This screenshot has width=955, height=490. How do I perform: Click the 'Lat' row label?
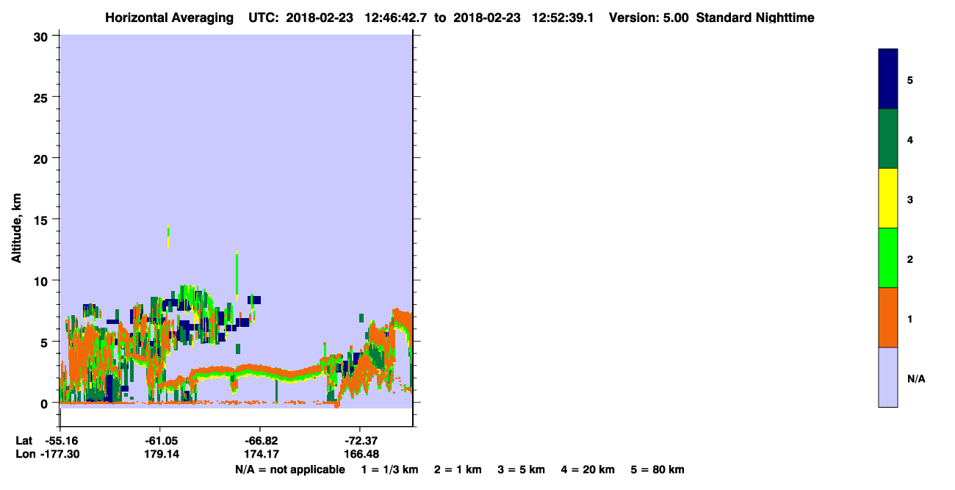pos(24,440)
